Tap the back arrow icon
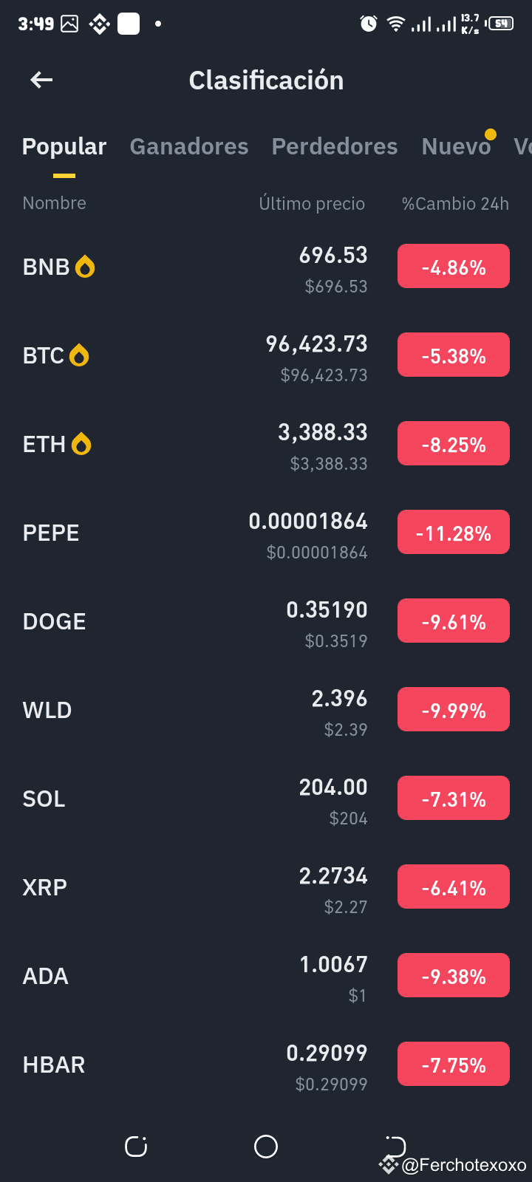The width and height of the screenshot is (532, 1182). point(41,80)
